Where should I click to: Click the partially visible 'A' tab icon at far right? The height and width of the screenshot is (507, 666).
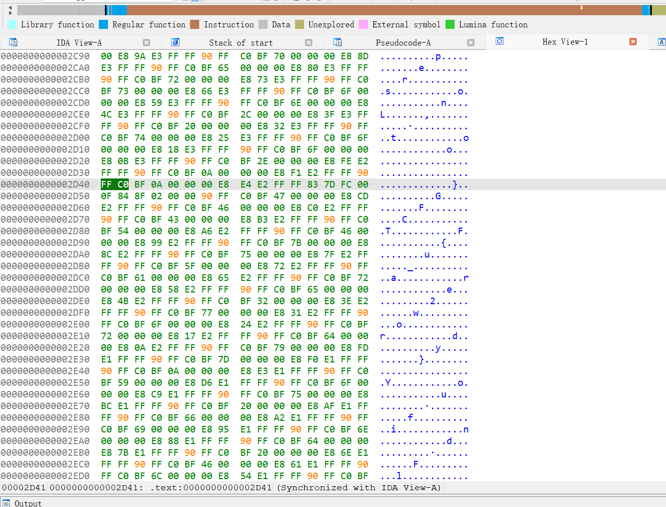coord(661,42)
